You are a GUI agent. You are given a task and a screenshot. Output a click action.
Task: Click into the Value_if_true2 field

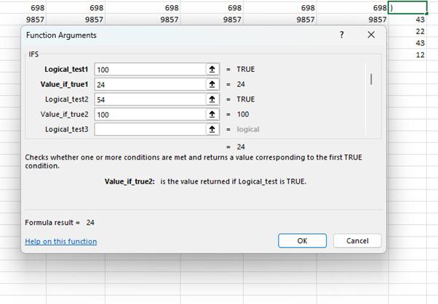point(150,115)
